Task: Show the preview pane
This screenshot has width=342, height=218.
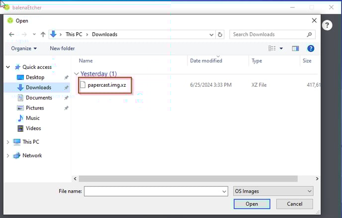Action: 295,48
